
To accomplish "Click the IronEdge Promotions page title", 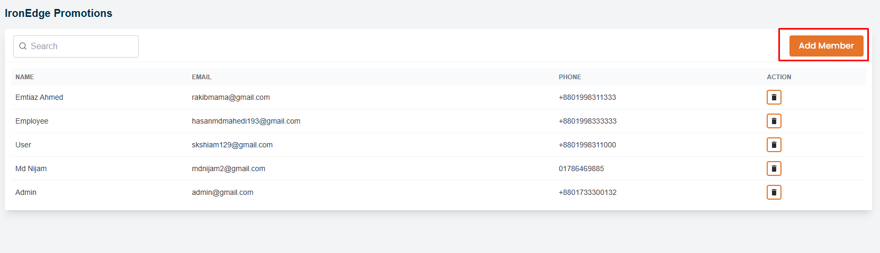I will [59, 13].
